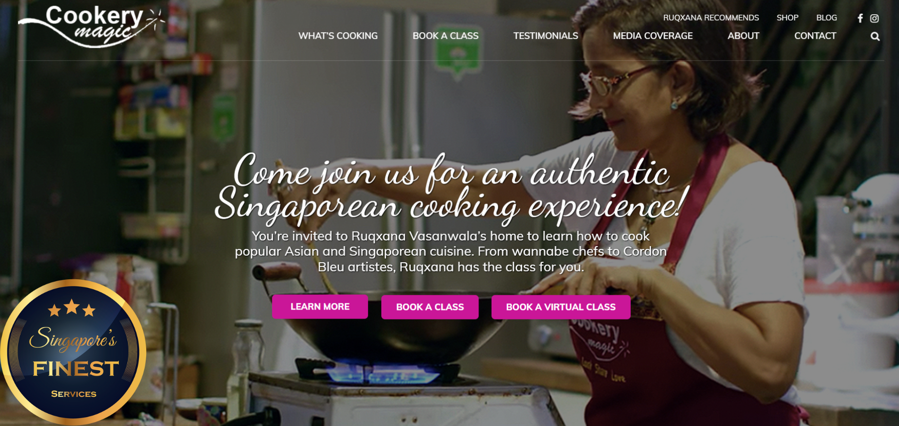Open the About page

pos(743,36)
